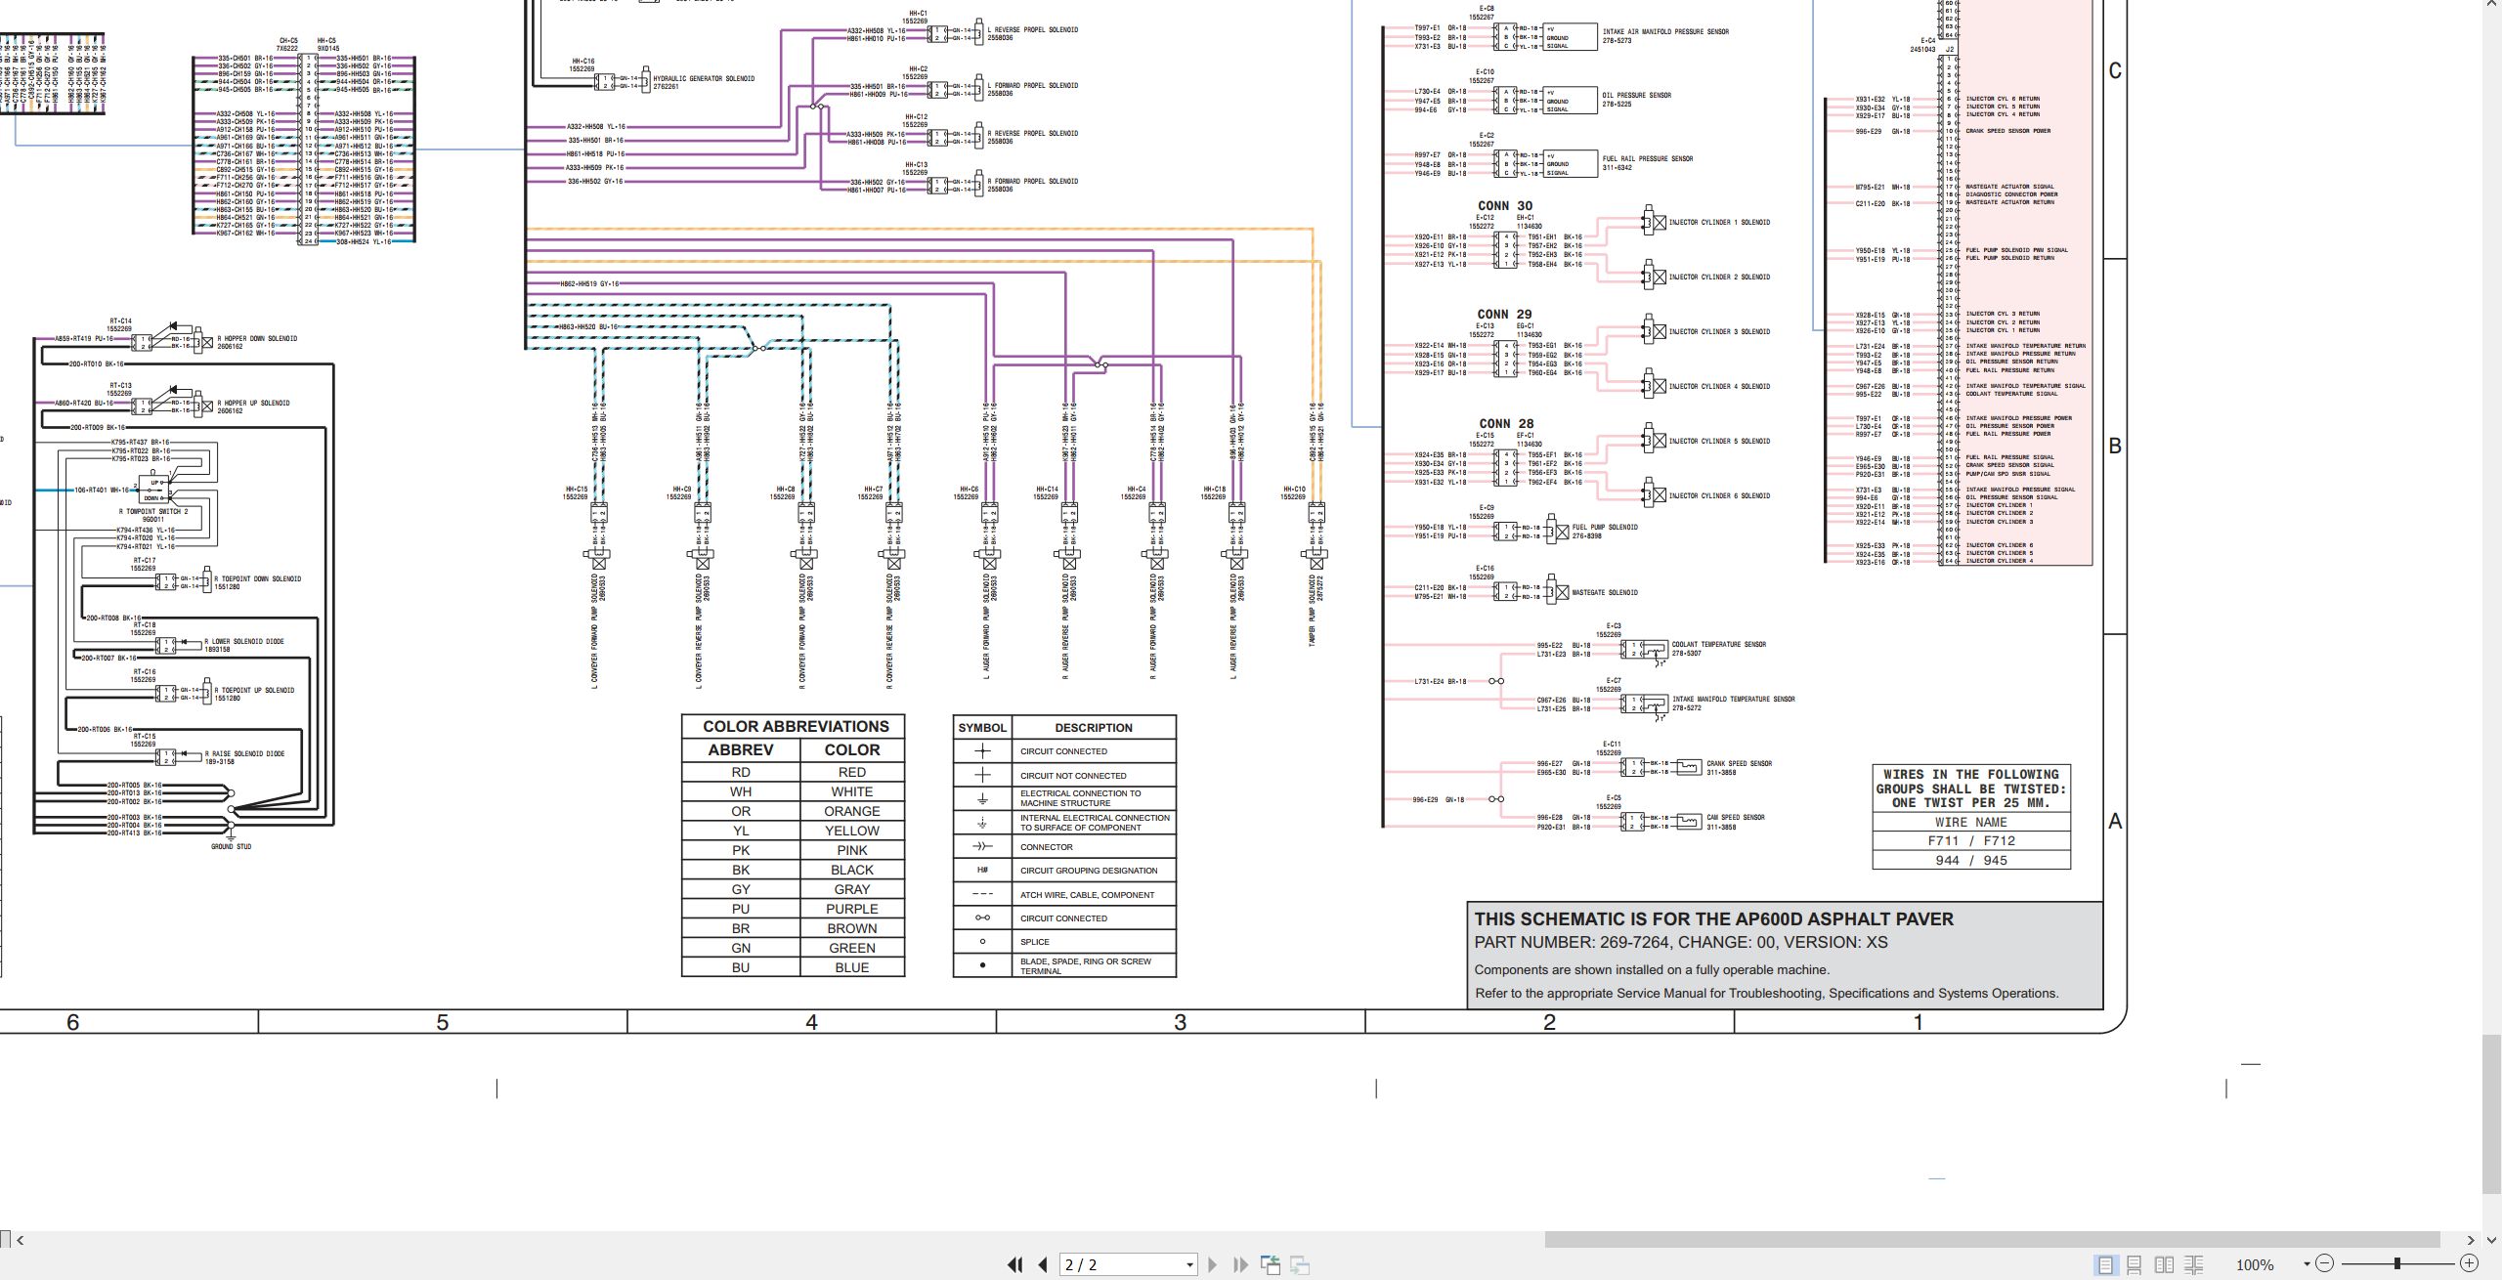Image resolution: width=2502 pixels, height=1280 pixels.
Task: Click the 'SYMBOL' column header
Action: click(x=982, y=727)
